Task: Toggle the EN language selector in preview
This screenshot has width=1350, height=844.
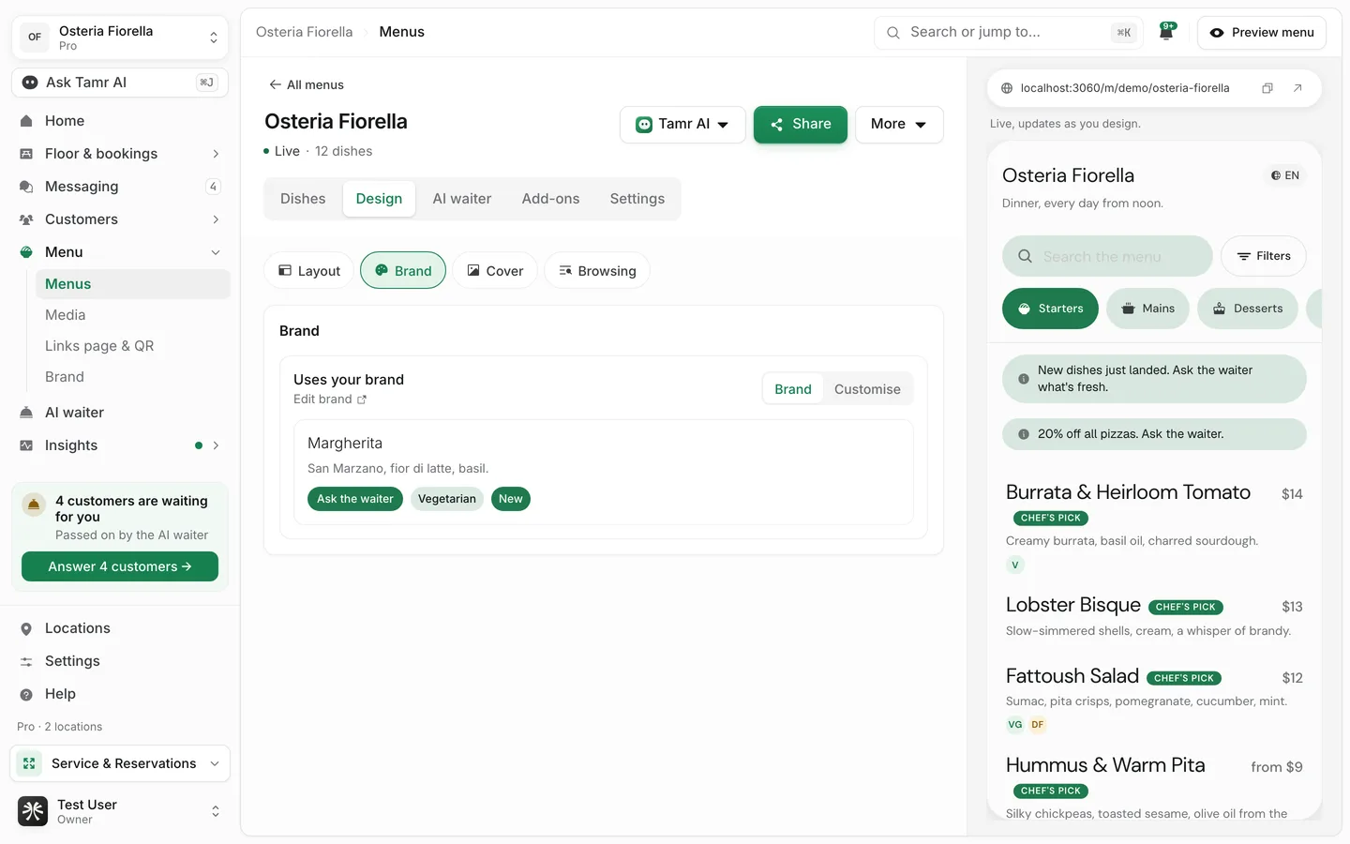Action: click(x=1285, y=175)
